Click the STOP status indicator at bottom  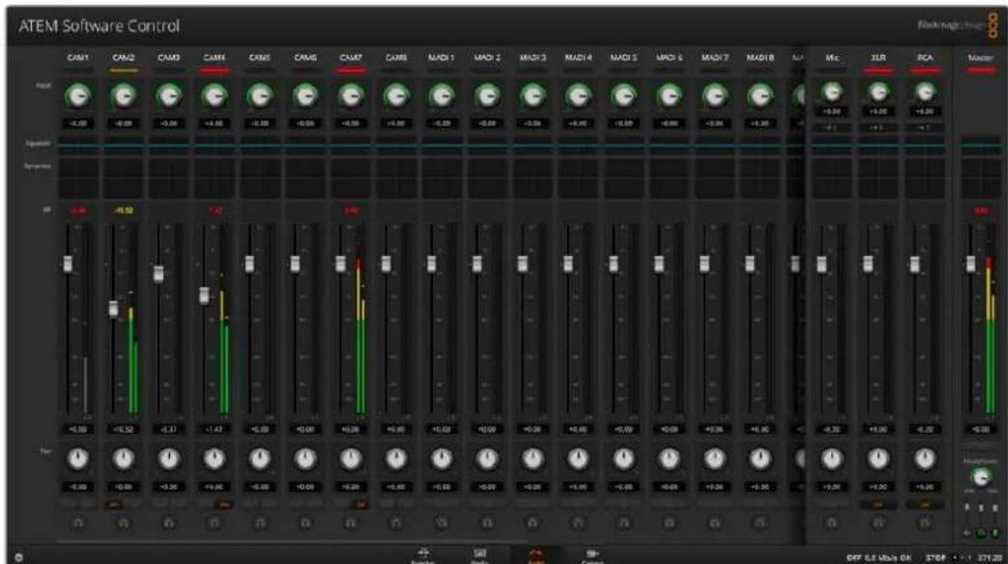pyautogui.click(x=935, y=557)
